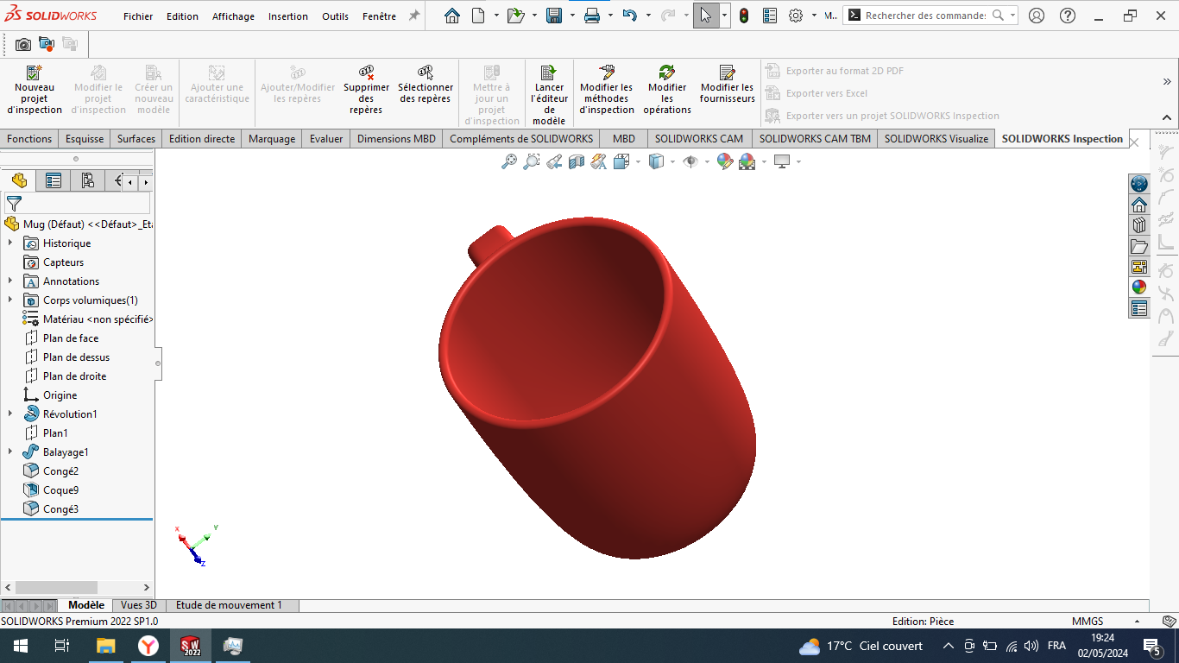This screenshot has width=1179, height=663.
Task: Expand the Balayage1 feature
Action: pyautogui.click(x=9, y=451)
